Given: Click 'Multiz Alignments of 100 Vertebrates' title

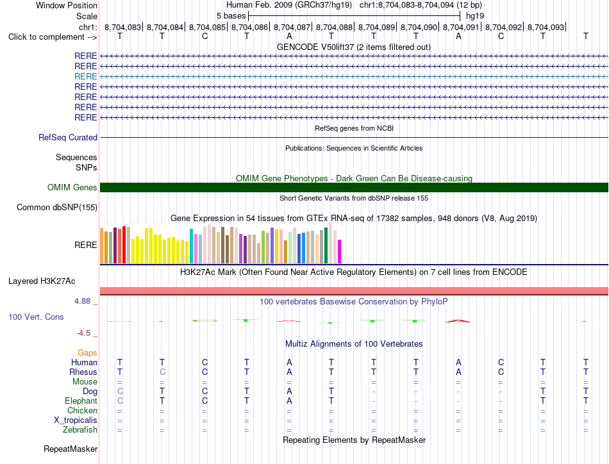Looking at the screenshot, I should [x=354, y=344].
